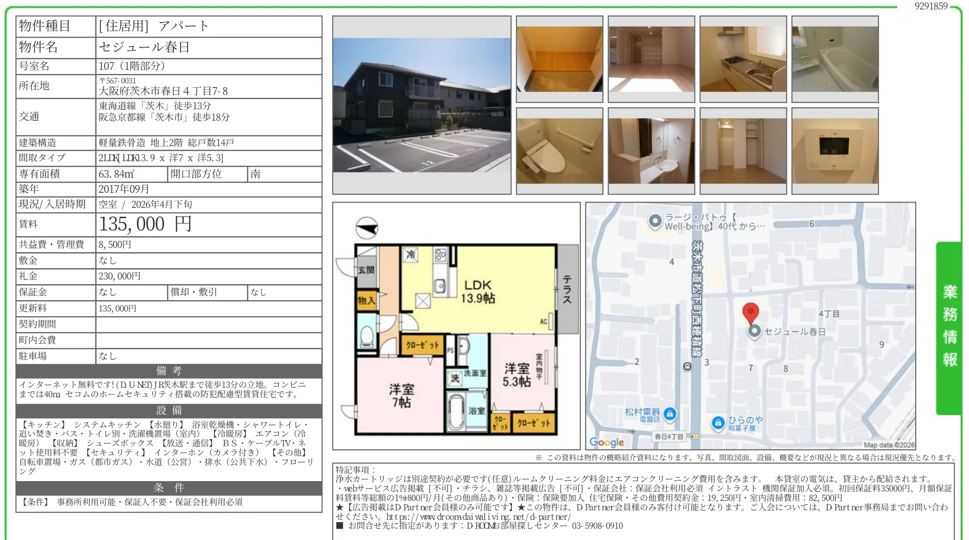Viewport: 969px width, 540px height.
Task: Click the 設備 section header
Action: click(x=169, y=410)
